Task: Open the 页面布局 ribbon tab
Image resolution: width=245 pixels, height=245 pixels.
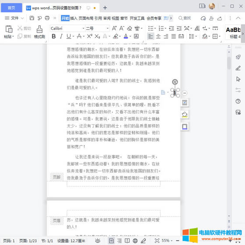Action: [86, 18]
